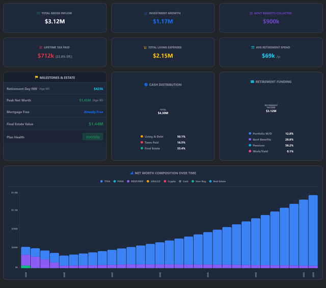Image resolution: width=326 pixels, height=288 pixels.
Task: Click the purple RRSP segment of first bar
Action: (25, 260)
